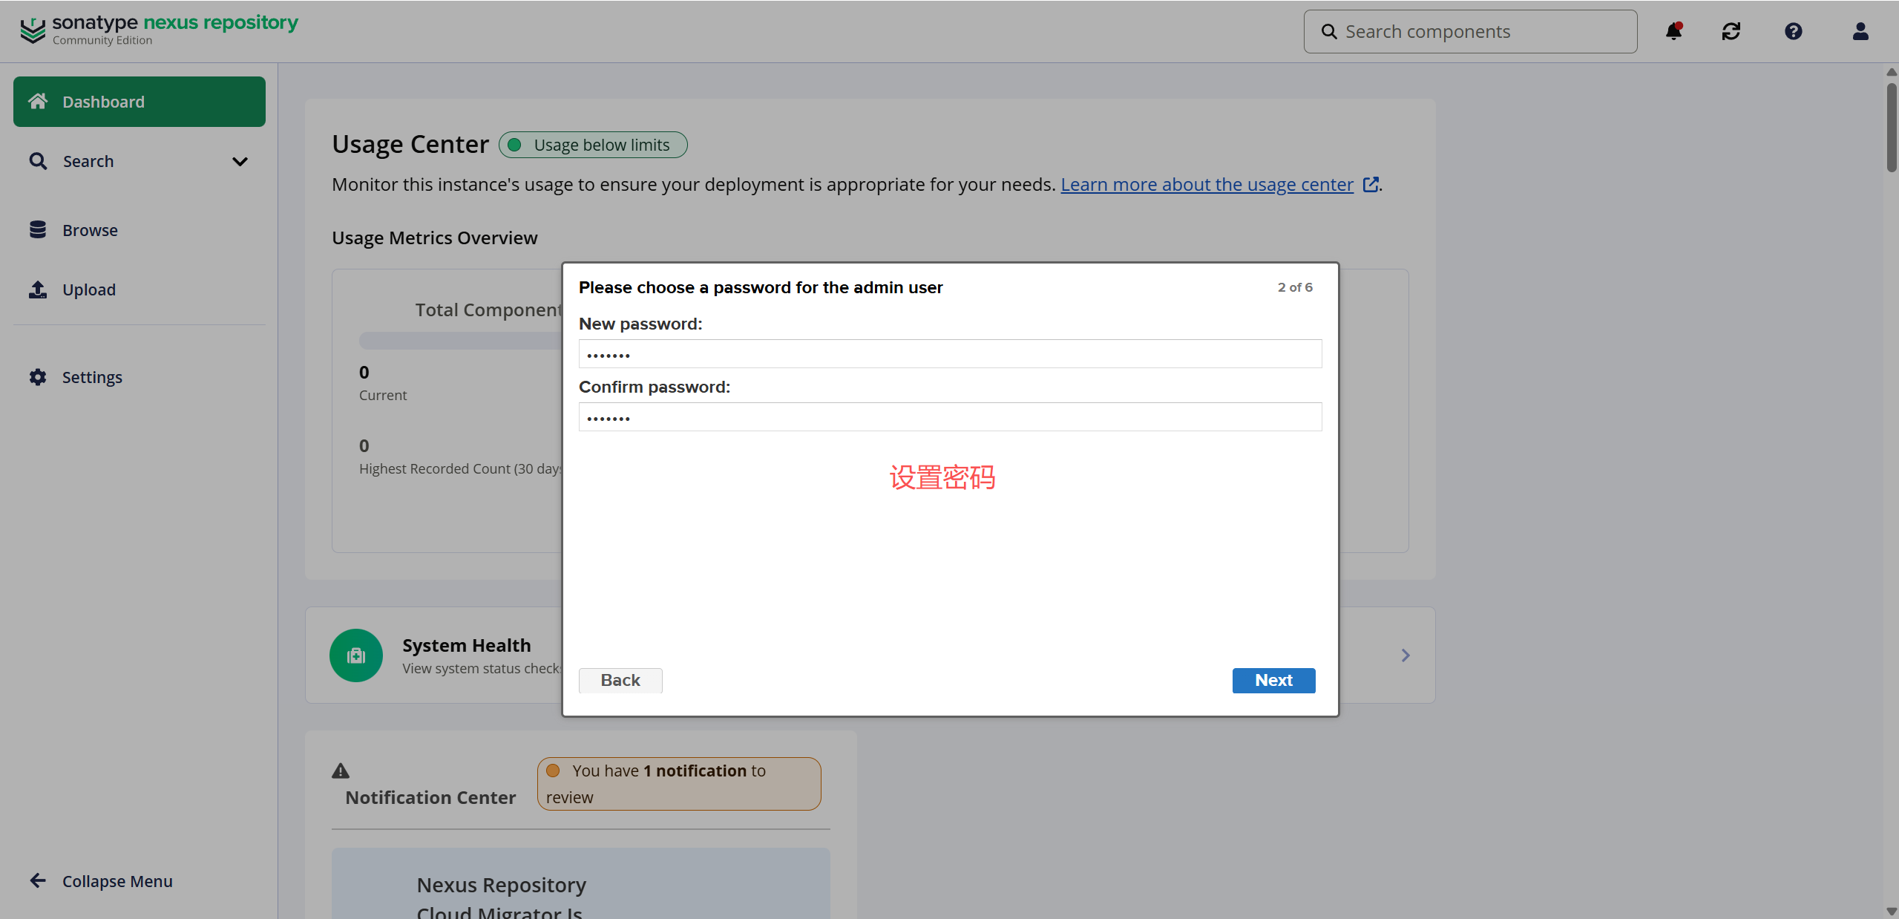Open Learn more about the usage center link
The width and height of the screenshot is (1899, 919).
click(1207, 184)
